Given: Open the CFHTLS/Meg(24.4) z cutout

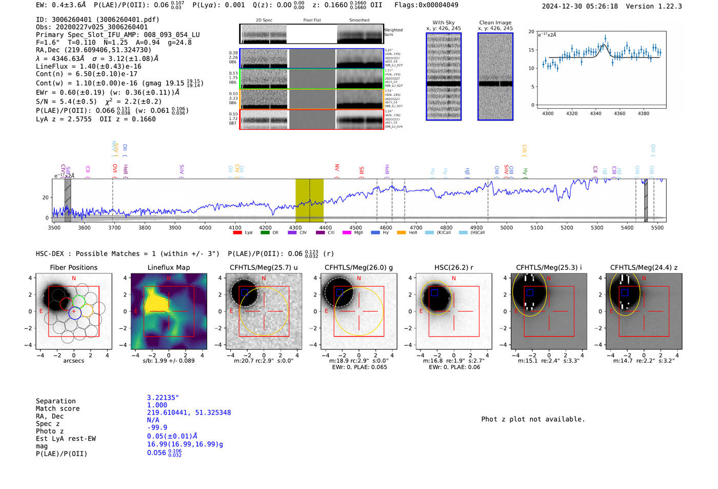Looking at the screenshot, I should point(644,311).
